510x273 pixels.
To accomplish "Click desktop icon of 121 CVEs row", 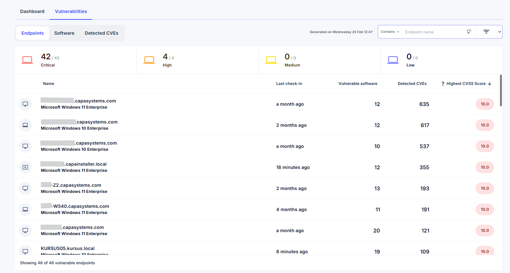I will coord(25,231).
